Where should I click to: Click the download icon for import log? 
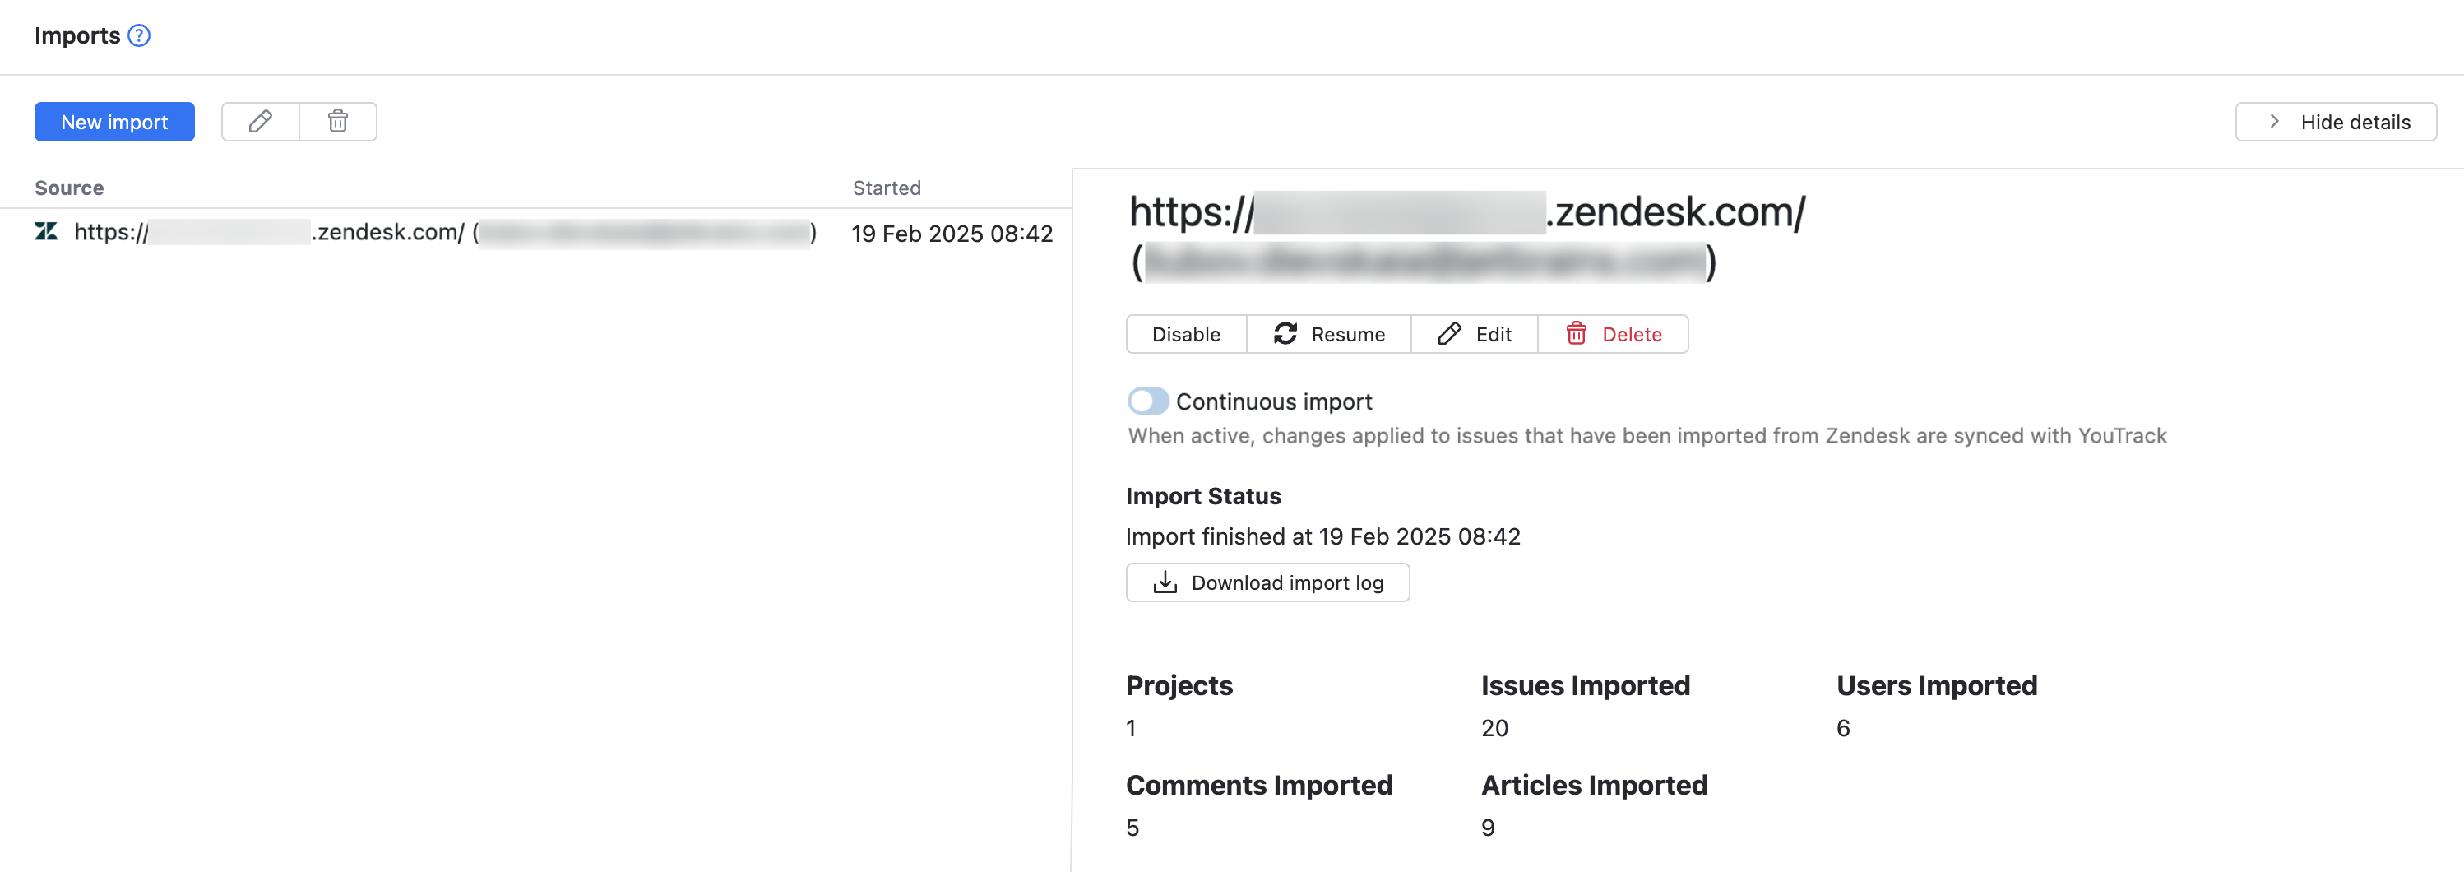(1164, 583)
